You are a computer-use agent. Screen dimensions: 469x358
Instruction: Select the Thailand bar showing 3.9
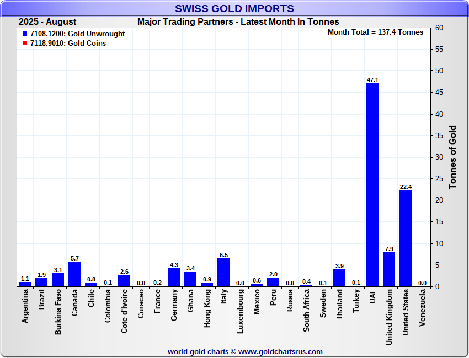(339, 278)
